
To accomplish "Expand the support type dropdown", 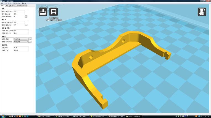I will pos(21,39).
